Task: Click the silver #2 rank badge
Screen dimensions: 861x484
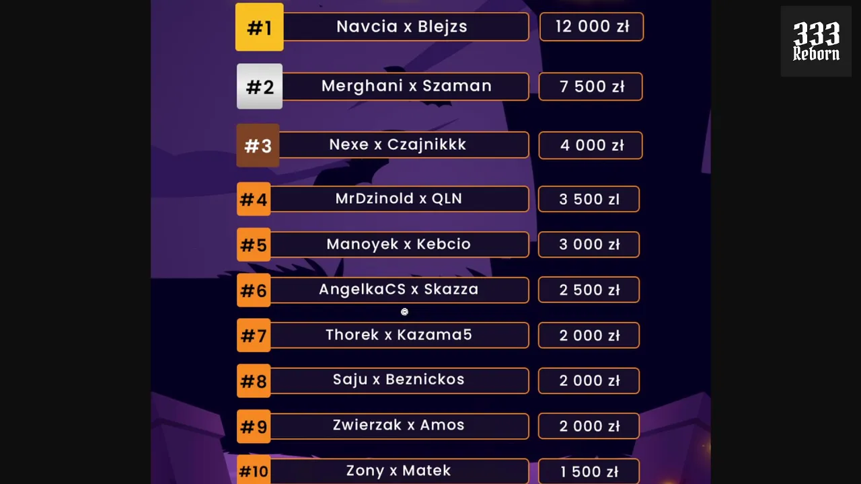Action: (260, 87)
